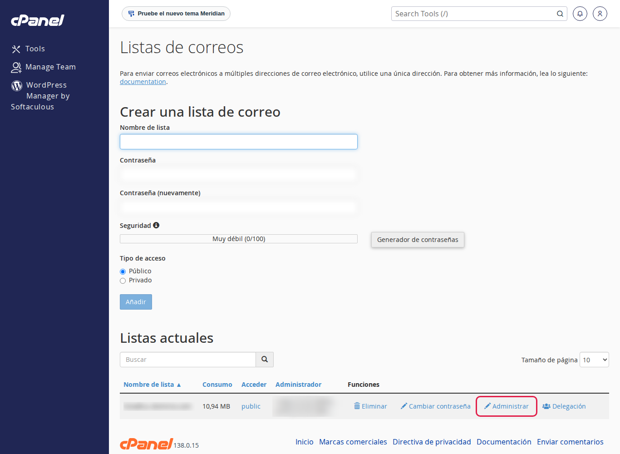Focus the Buscar list field
Image resolution: width=620 pixels, height=454 pixels.
pyautogui.click(x=188, y=360)
